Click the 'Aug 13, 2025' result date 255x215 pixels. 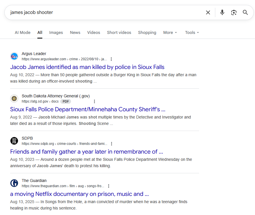(x=22, y=202)
